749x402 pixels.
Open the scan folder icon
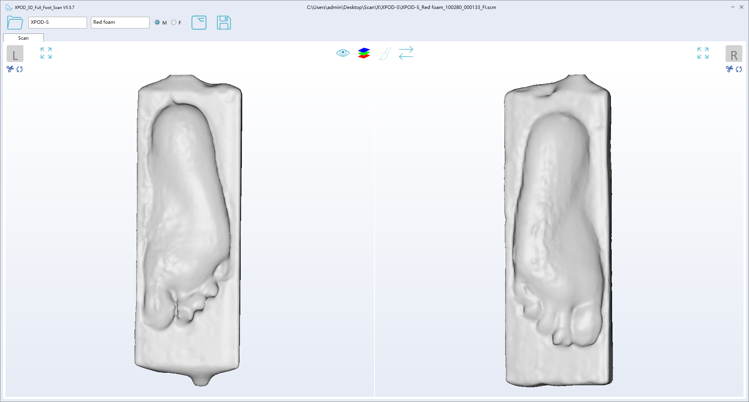[15, 23]
